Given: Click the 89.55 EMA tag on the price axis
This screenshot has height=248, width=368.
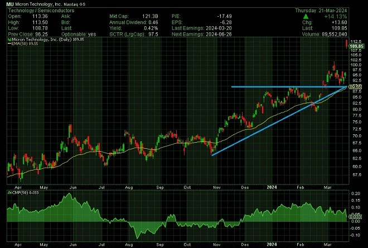Looking at the screenshot, I should tap(355, 87).
